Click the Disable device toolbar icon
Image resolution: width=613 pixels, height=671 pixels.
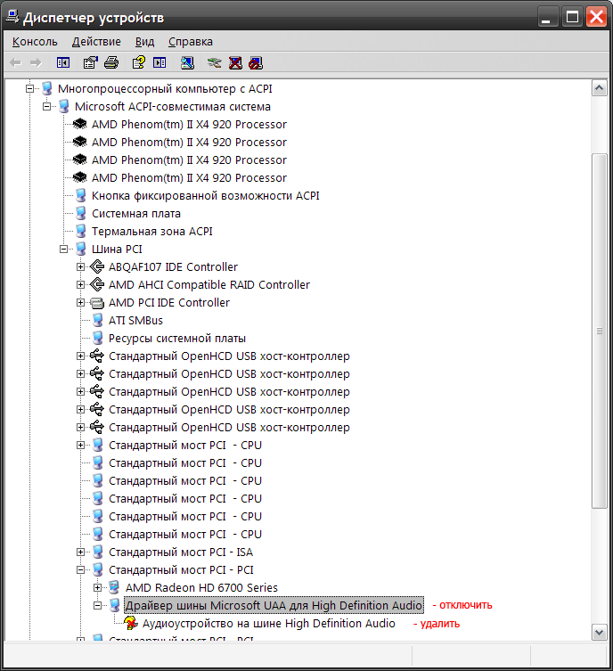[257, 62]
